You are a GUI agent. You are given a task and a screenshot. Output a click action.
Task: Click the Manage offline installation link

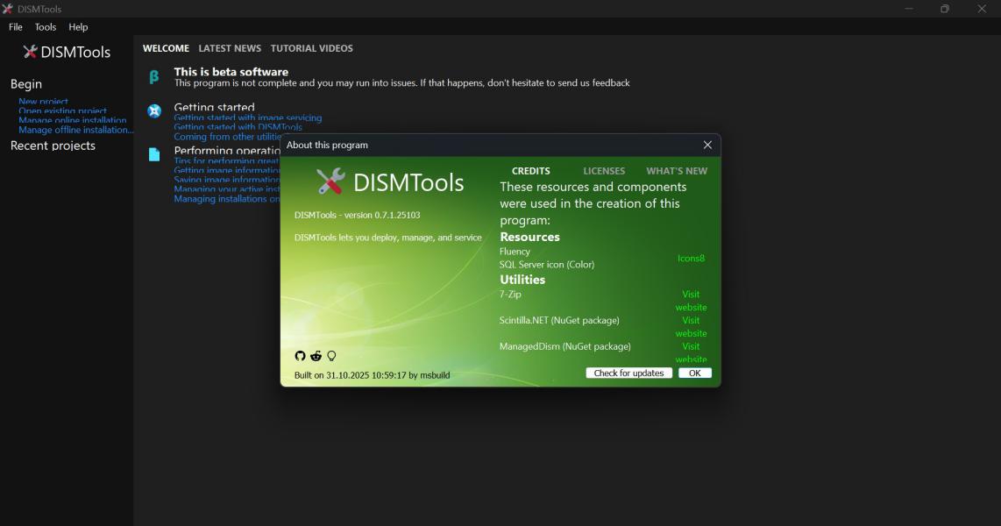pyautogui.click(x=76, y=130)
